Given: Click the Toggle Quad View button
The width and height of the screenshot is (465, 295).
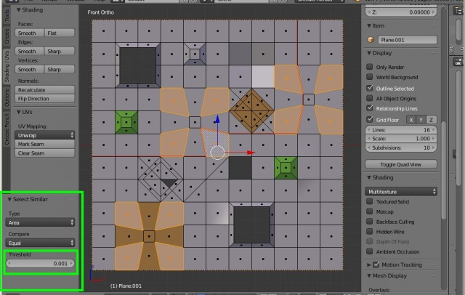Looking at the screenshot, I should tap(401, 164).
